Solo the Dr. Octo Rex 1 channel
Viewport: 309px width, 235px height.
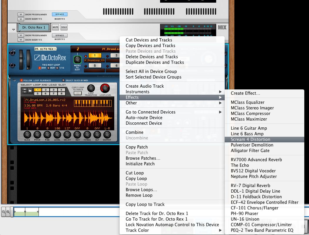[64, 27]
